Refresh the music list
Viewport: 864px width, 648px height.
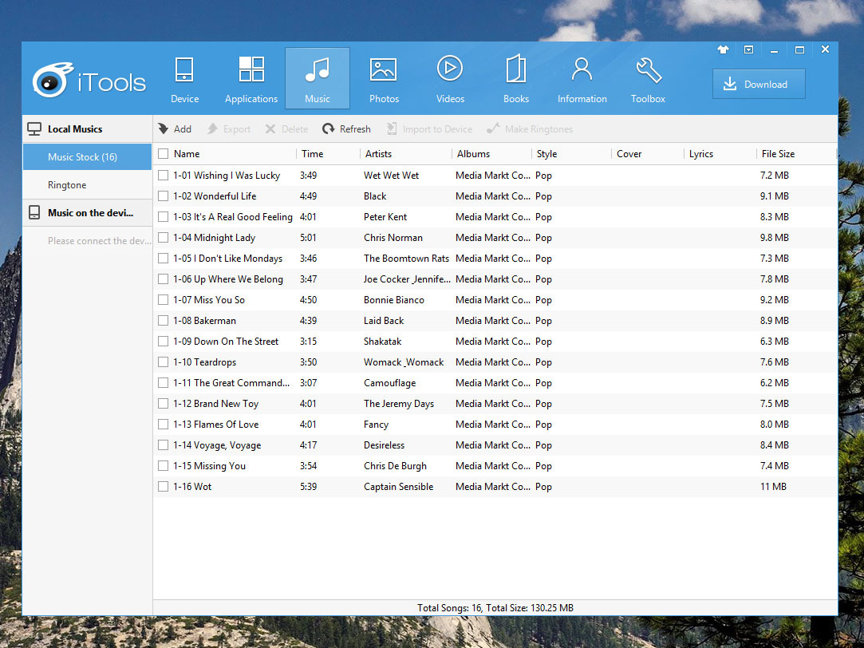coord(346,129)
